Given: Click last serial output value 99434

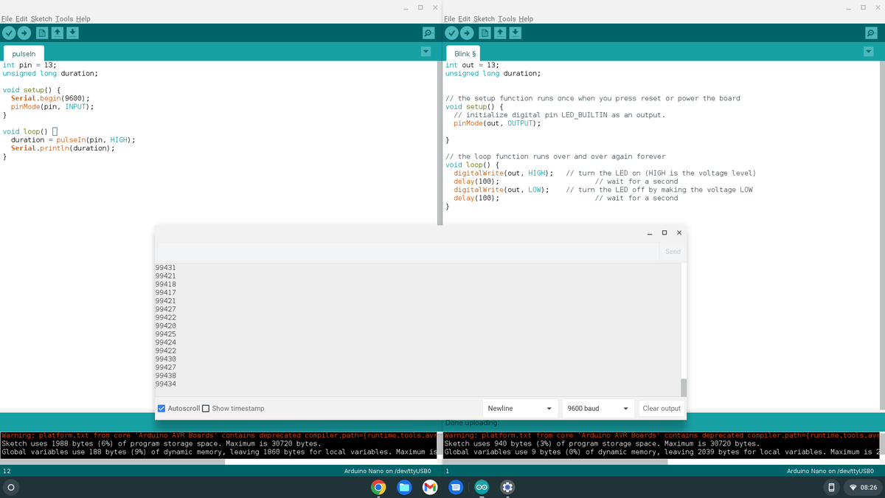Looking at the screenshot, I should [165, 384].
